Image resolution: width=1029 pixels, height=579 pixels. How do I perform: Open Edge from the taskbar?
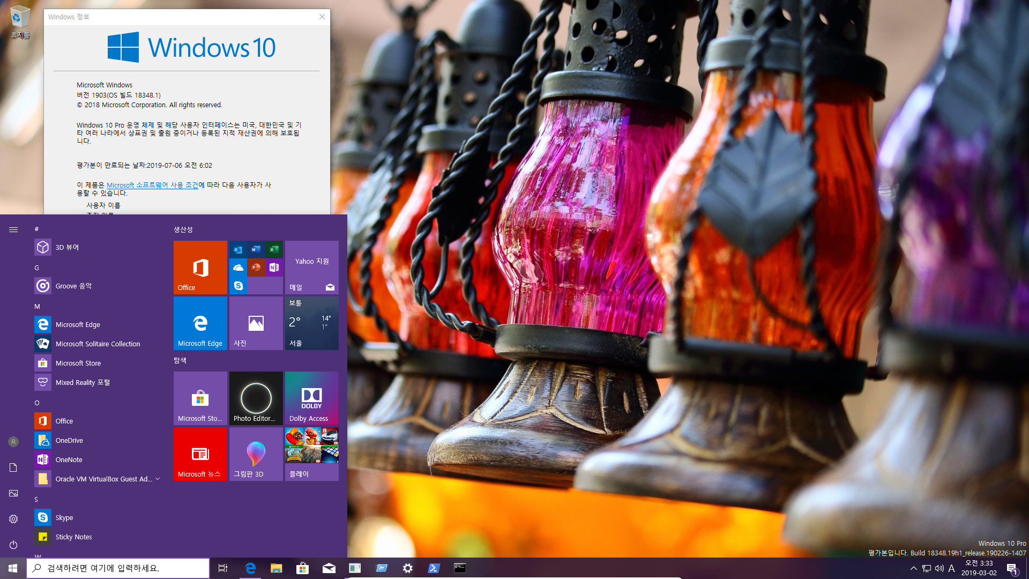(x=250, y=568)
